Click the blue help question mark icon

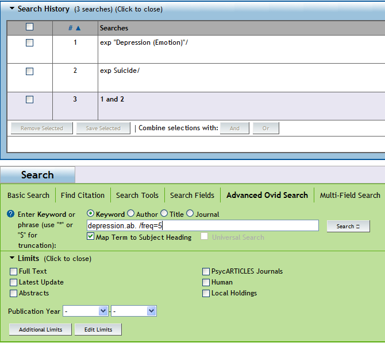[x=10, y=214]
